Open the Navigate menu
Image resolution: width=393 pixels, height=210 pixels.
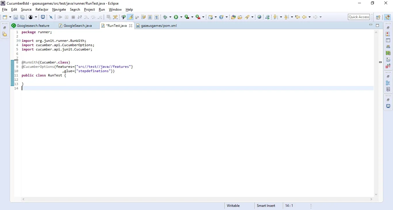(x=59, y=10)
